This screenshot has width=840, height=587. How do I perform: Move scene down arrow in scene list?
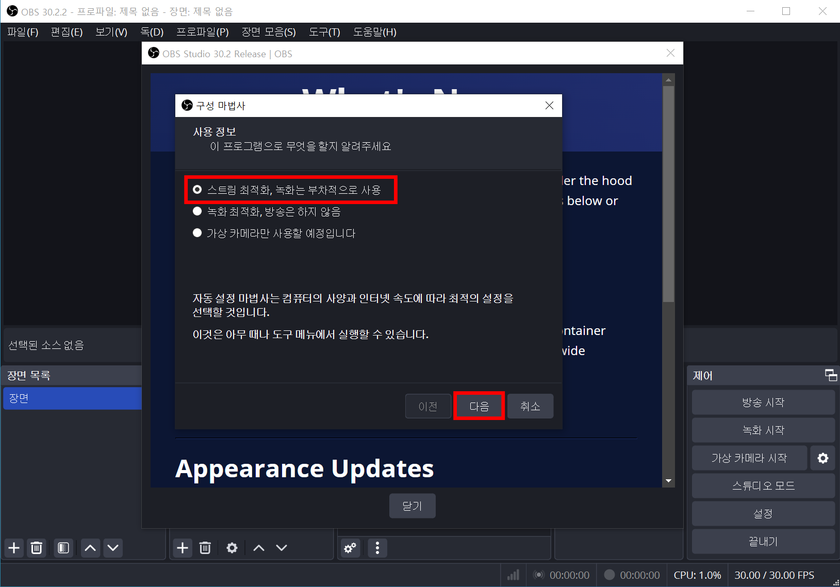pos(113,548)
